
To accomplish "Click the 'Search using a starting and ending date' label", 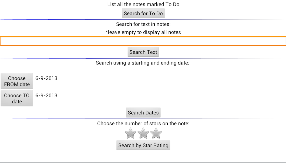I will [142, 63].
